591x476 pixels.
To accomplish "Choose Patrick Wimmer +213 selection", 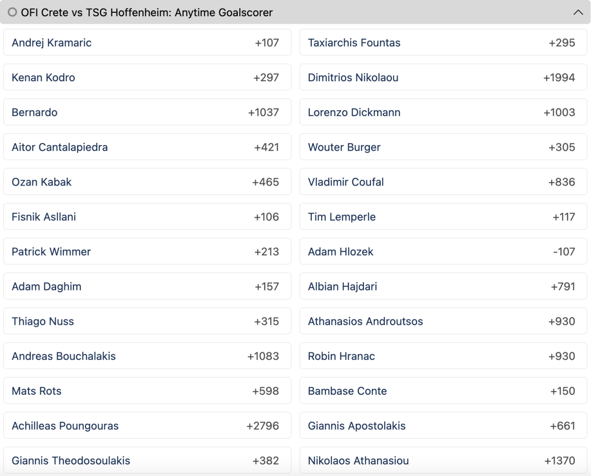I will click(x=147, y=252).
